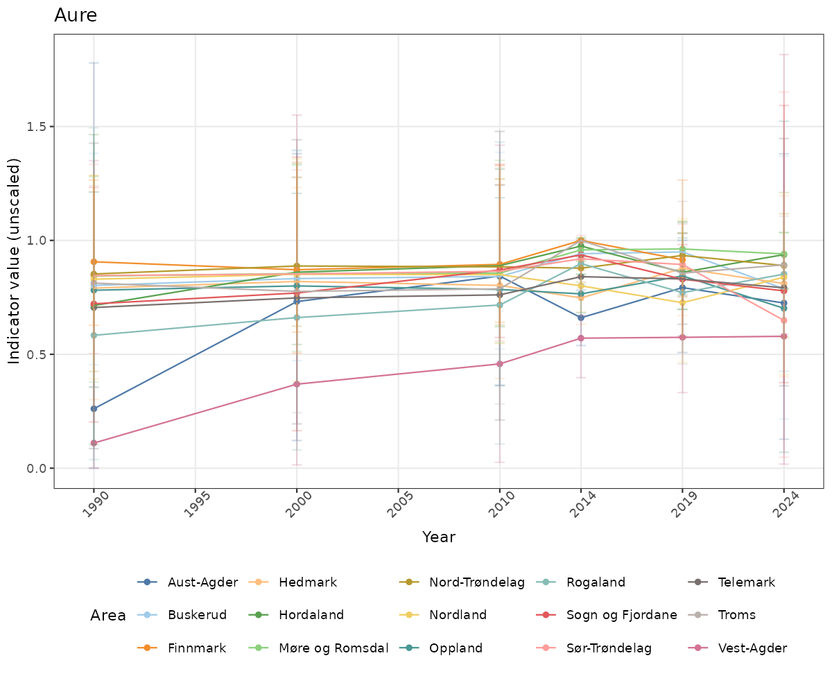
Task: Click the Nord-Trøndelag legend label
Action: [477, 582]
